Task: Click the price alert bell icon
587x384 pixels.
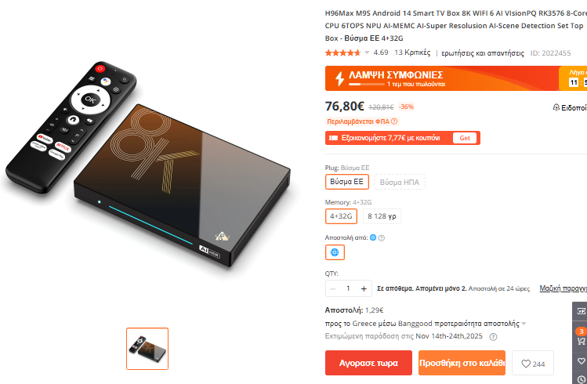Action: point(556,108)
